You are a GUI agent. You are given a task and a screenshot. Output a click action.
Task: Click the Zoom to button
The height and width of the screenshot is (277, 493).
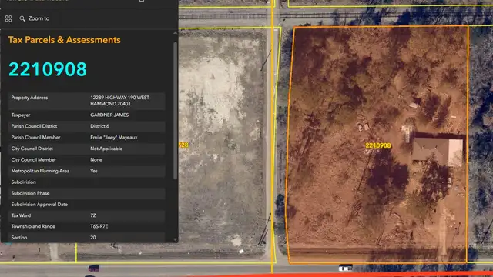34,18
